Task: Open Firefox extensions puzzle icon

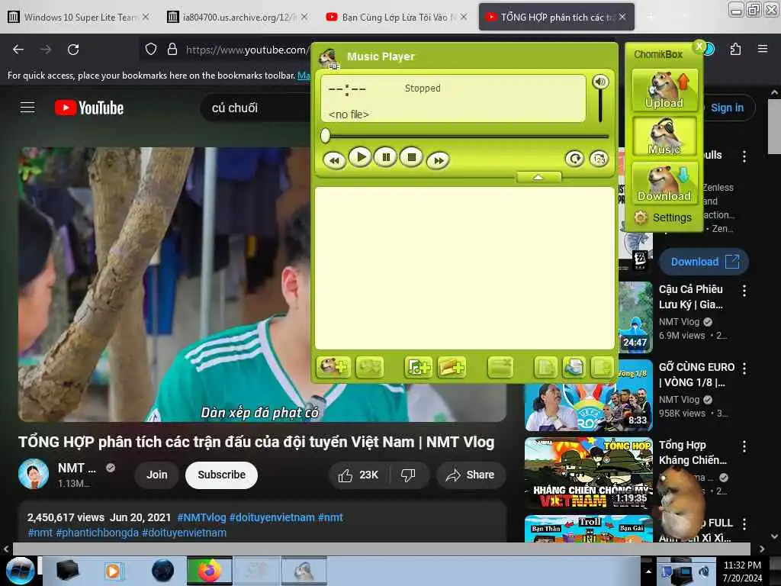Action: click(x=735, y=50)
